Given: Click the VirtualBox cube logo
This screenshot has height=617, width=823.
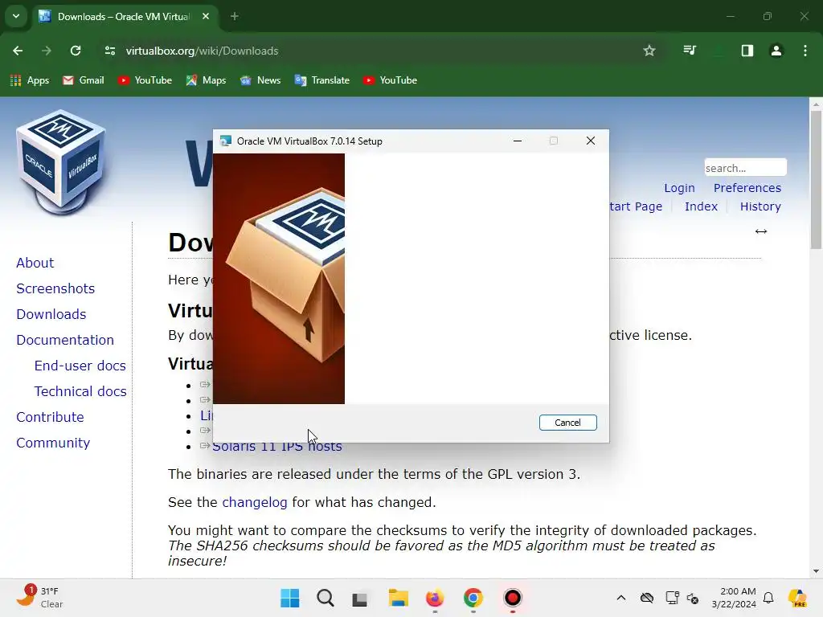Looking at the screenshot, I should pos(61,161).
